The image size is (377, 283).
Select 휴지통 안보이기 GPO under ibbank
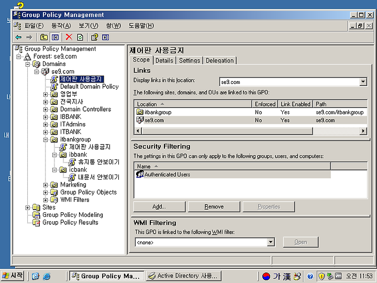click(x=99, y=162)
